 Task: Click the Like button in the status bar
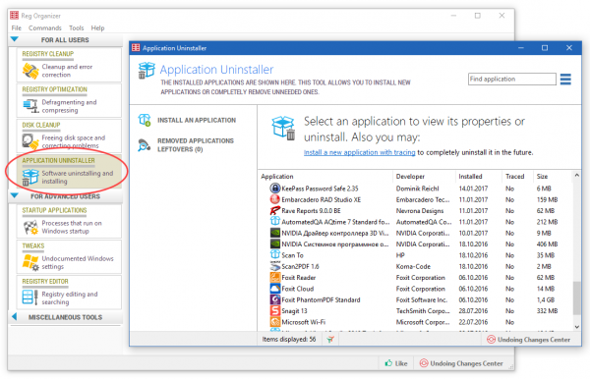[396, 363]
